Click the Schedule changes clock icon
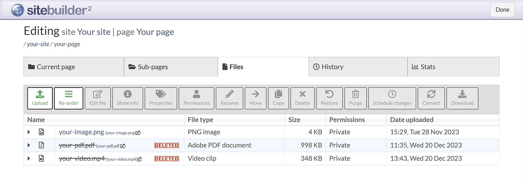Image resolution: width=523 pixels, height=182 pixels. (x=392, y=94)
